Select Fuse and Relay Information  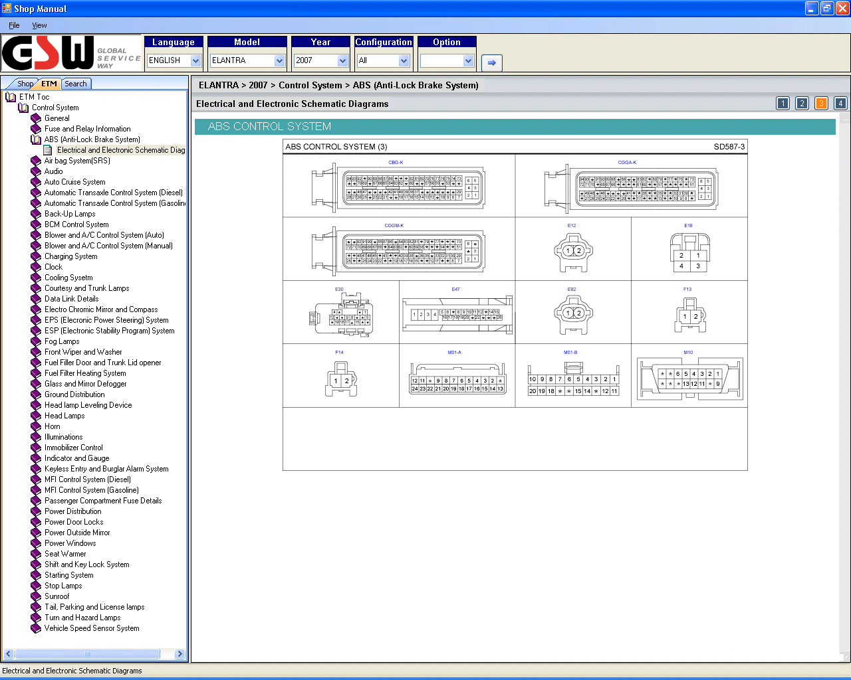(x=87, y=129)
